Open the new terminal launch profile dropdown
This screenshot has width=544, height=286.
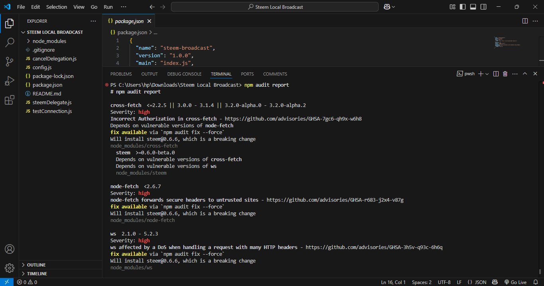pyautogui.click(x=487, y=74)
